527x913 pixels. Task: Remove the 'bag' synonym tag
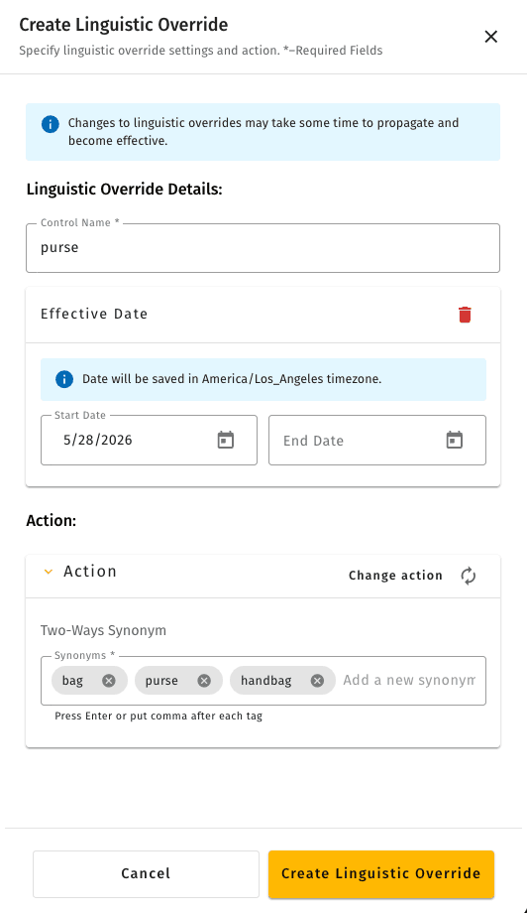click(109, 681)
